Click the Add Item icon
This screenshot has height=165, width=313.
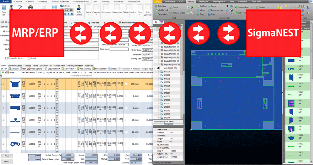[x=9, y=69]
